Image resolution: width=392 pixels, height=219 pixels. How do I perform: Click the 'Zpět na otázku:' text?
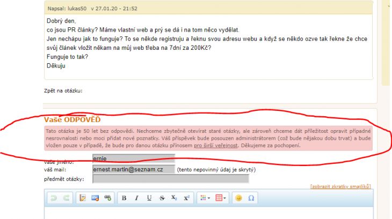point(63,91)
